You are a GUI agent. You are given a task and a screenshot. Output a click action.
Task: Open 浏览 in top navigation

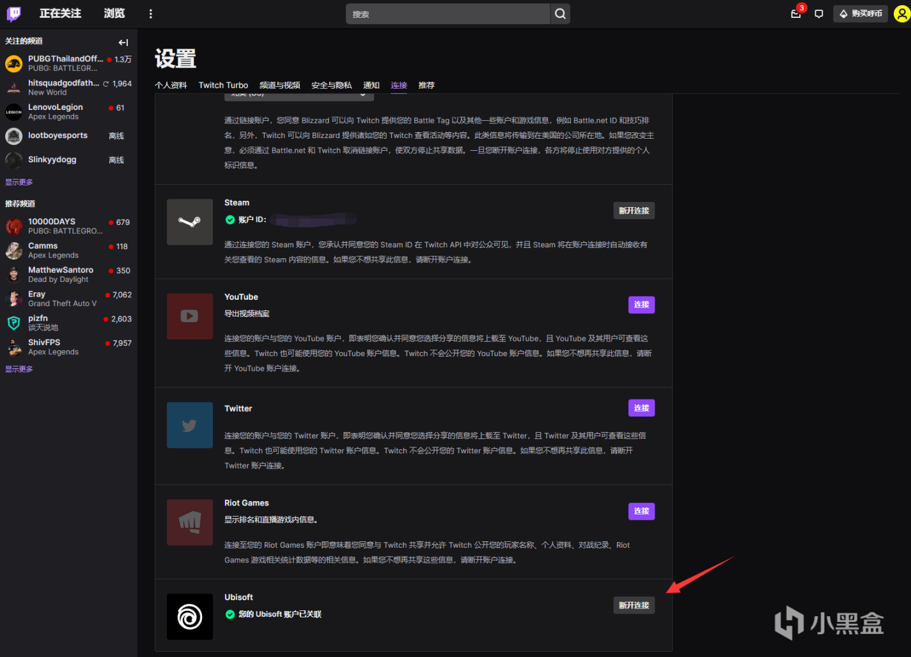click(114, 13)
